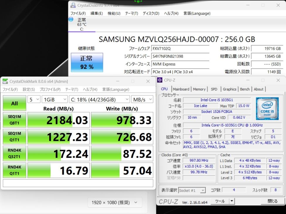Expand the C: 18% drive selector

click(x=99, y=99)
